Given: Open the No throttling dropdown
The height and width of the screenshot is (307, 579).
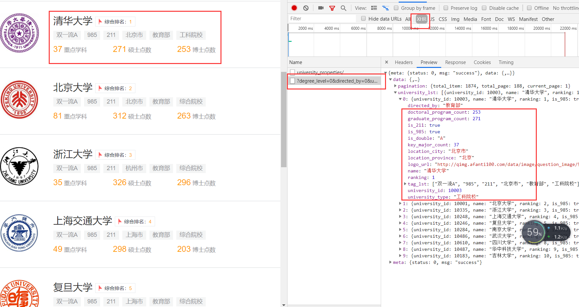Looking at the screenshot, I should pos(566,8).
